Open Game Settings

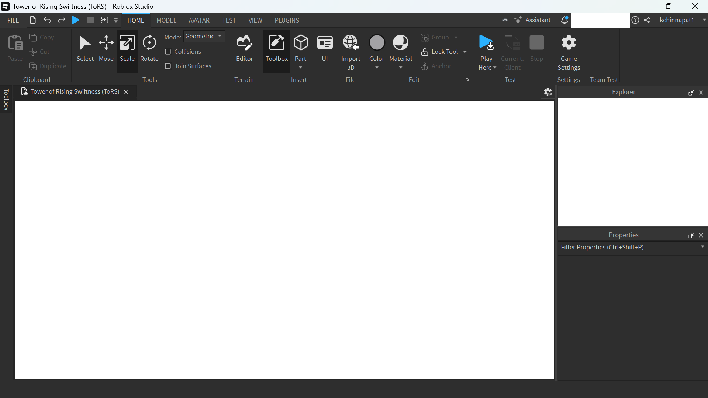[569, 52]
